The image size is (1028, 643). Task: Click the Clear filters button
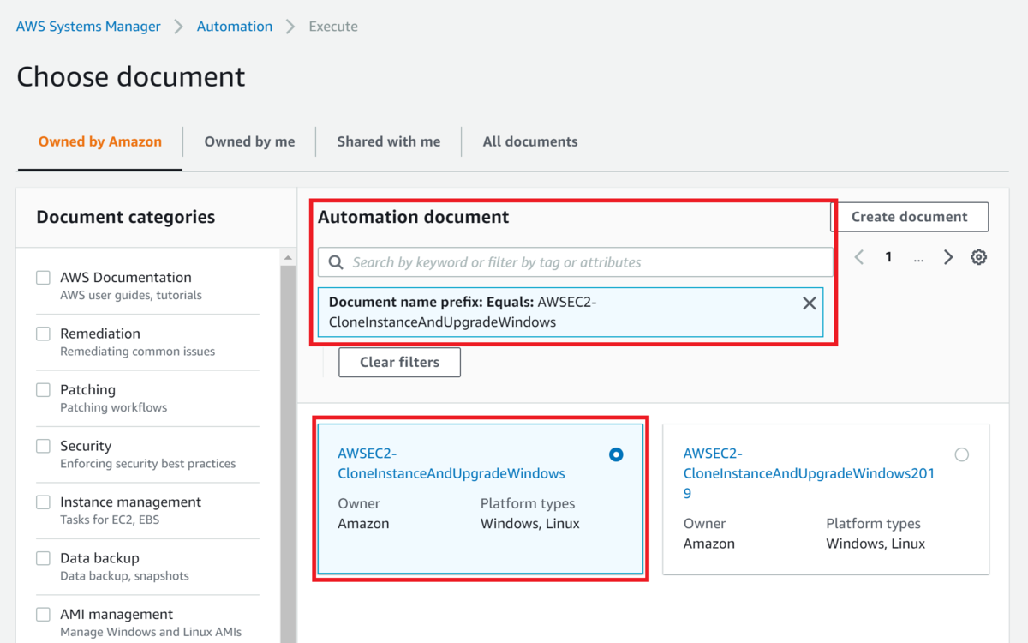pyautogui.click(x=399, y=362)
